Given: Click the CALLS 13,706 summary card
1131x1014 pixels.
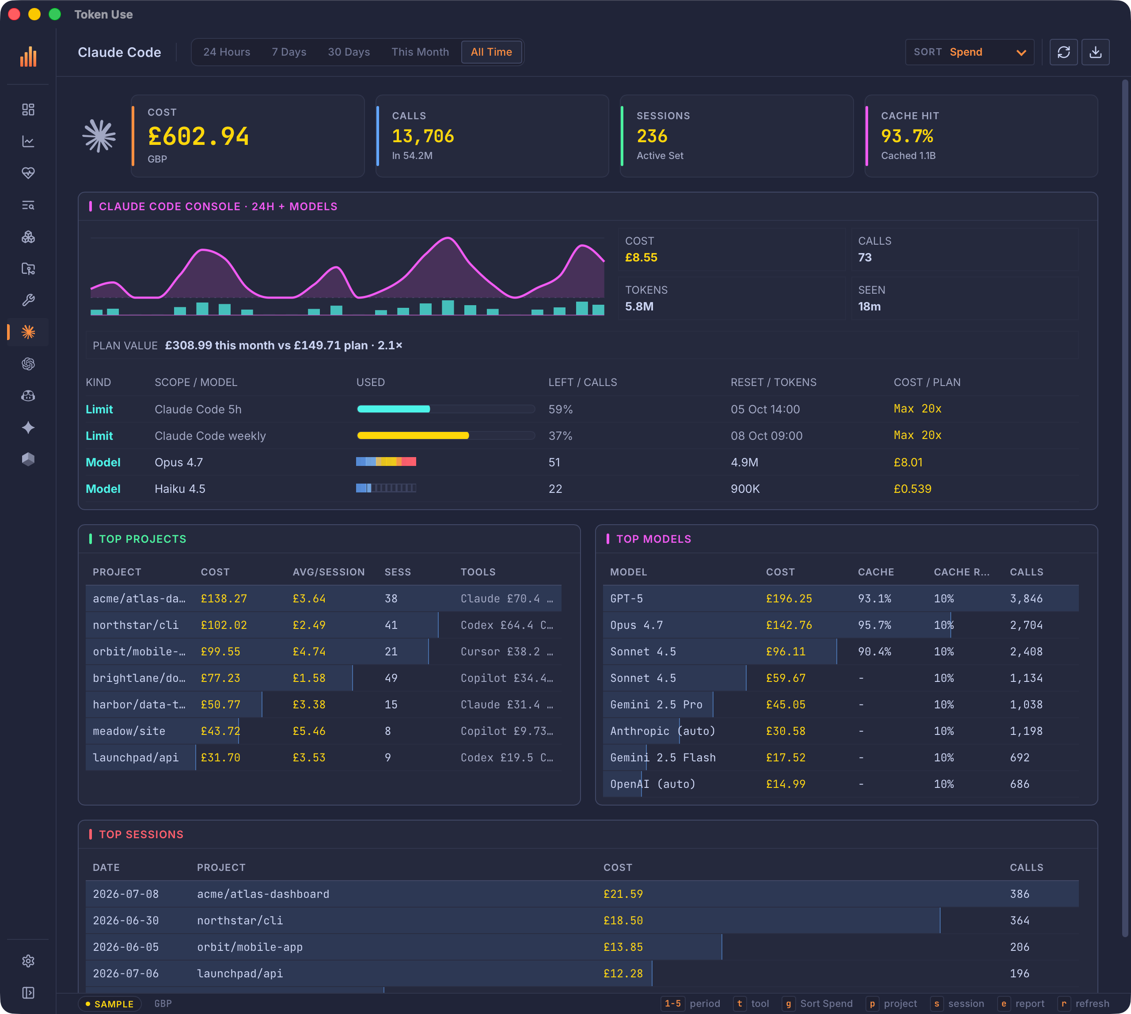Looking at the screenshot, I should pos(492,136).
